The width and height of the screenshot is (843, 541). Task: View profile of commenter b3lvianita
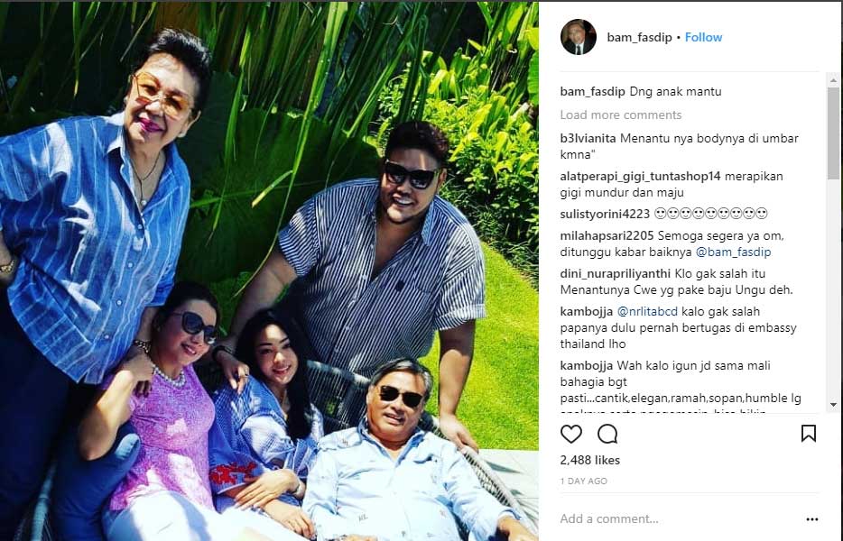coord(588,138)
